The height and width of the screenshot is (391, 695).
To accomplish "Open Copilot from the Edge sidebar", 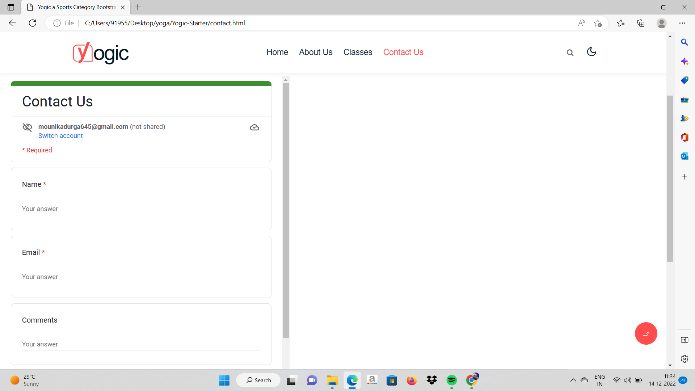I will (x=685, y=62).
